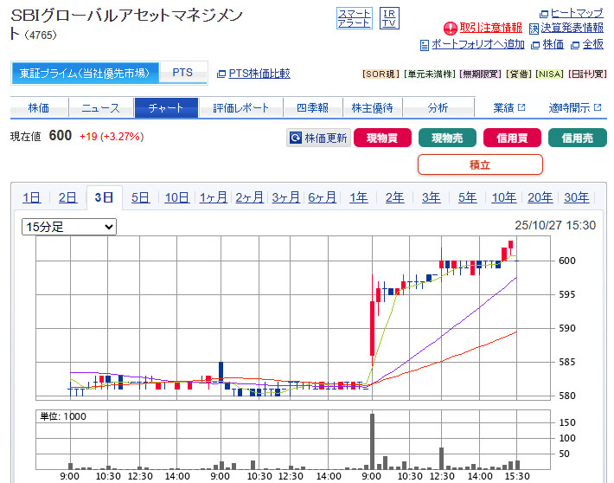This screenshot has height=483, width=614.
Task: Click the 9:00 volume spike bar
Action: (372, 441)
